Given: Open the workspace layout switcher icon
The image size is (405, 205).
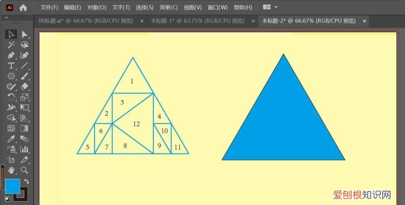Looking at the screenshot, I should point(267,7).
